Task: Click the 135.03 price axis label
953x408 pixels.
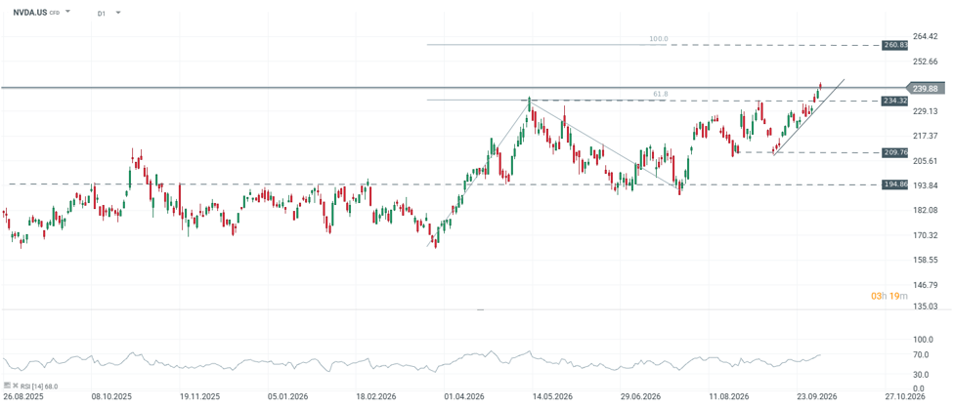Action: pos(926,306)
